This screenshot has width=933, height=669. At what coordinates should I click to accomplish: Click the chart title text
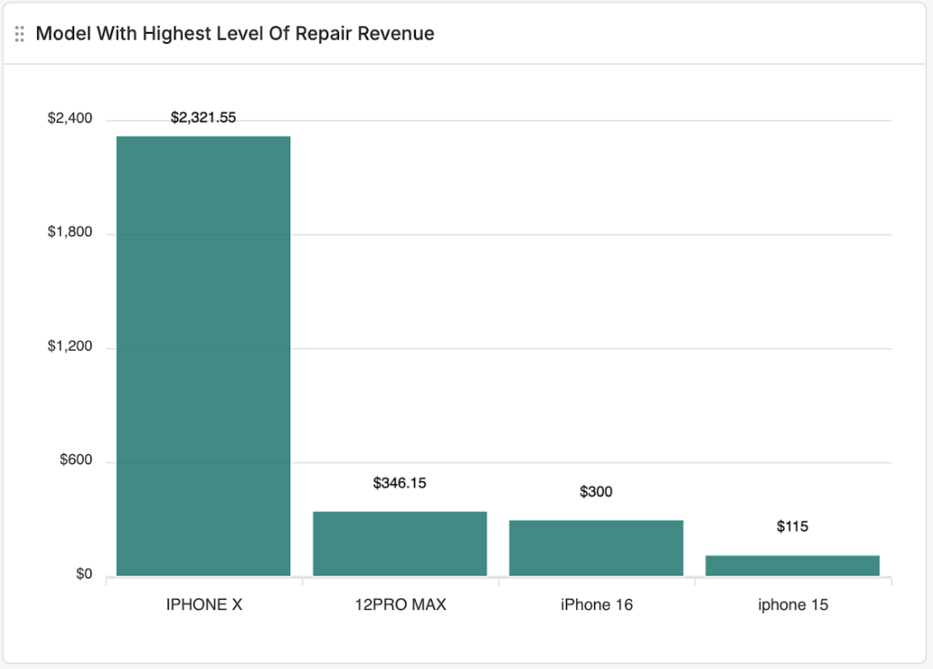click(234, 34)
